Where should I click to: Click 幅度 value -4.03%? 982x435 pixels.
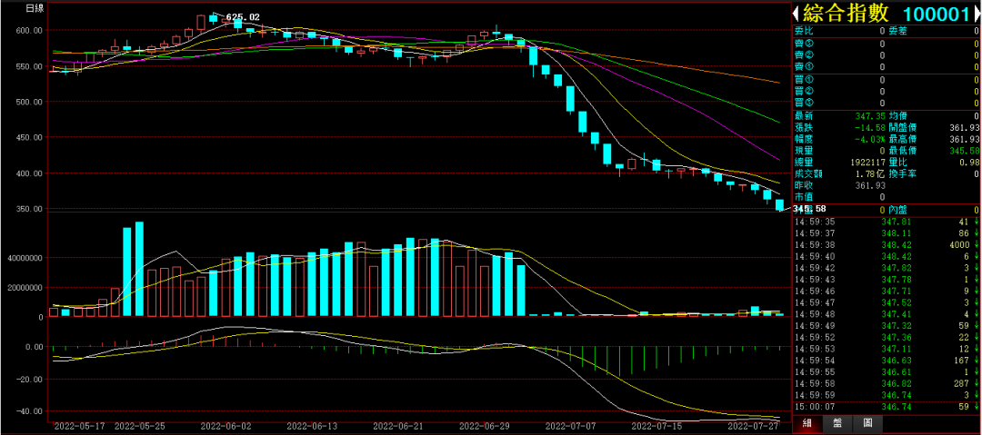(870, 139)
